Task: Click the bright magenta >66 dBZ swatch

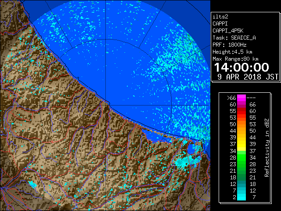Action: click(241, 98)
